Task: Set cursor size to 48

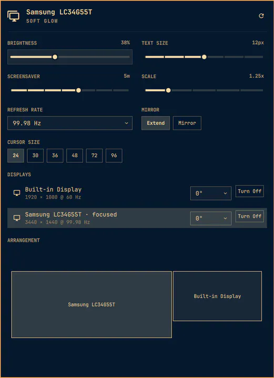Action: click(75, 155)
